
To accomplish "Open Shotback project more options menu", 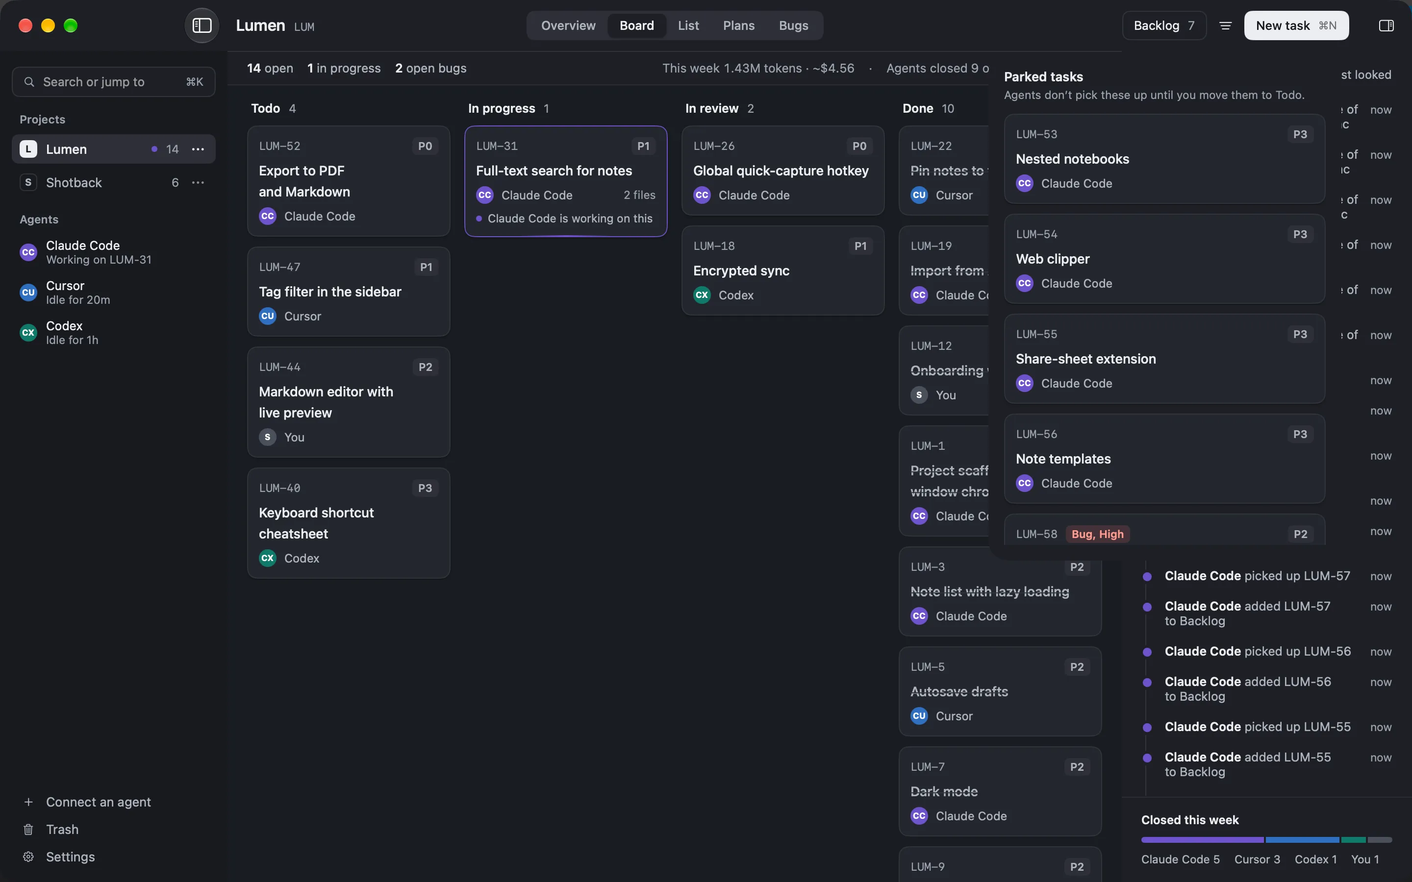I will [198, 183].
